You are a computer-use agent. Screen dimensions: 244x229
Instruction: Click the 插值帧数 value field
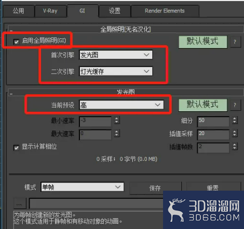[x=213, y=148]
